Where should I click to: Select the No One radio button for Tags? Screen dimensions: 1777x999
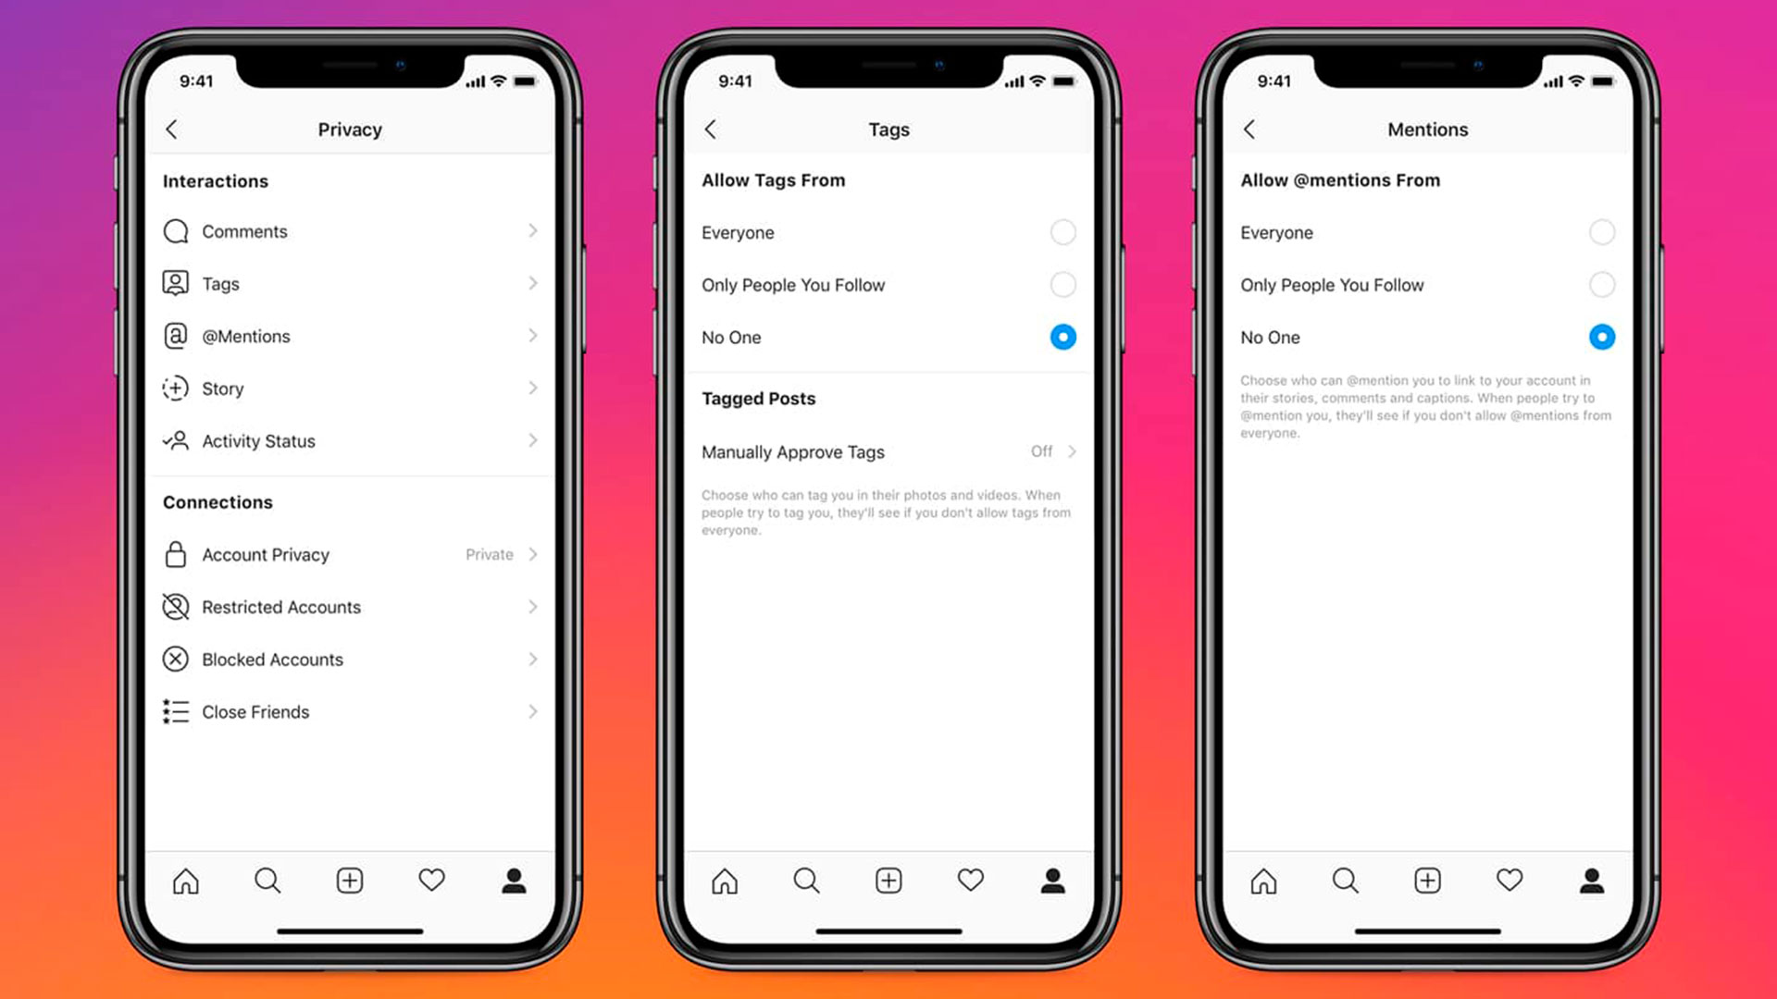(x=1061, y=337)
